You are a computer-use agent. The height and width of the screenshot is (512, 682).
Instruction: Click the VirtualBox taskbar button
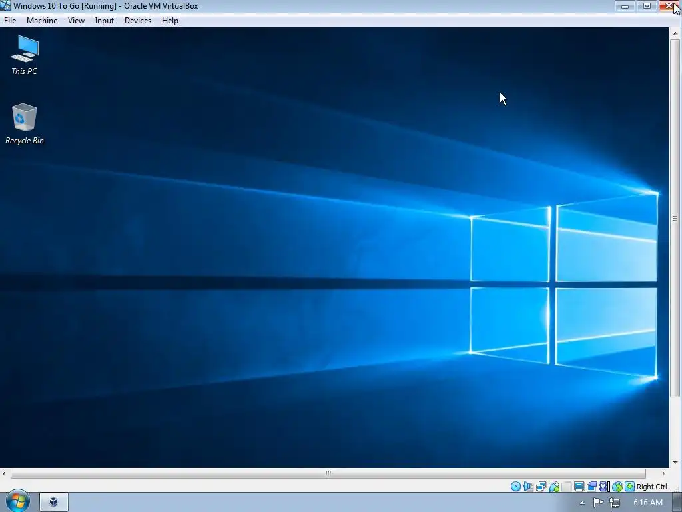click(x=54, y=502)
